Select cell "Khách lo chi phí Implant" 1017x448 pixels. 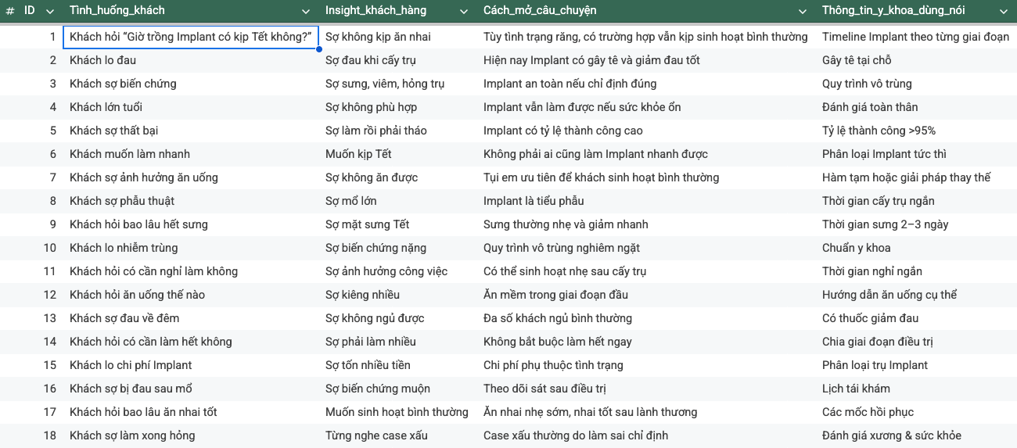click(x=191, y=365)
